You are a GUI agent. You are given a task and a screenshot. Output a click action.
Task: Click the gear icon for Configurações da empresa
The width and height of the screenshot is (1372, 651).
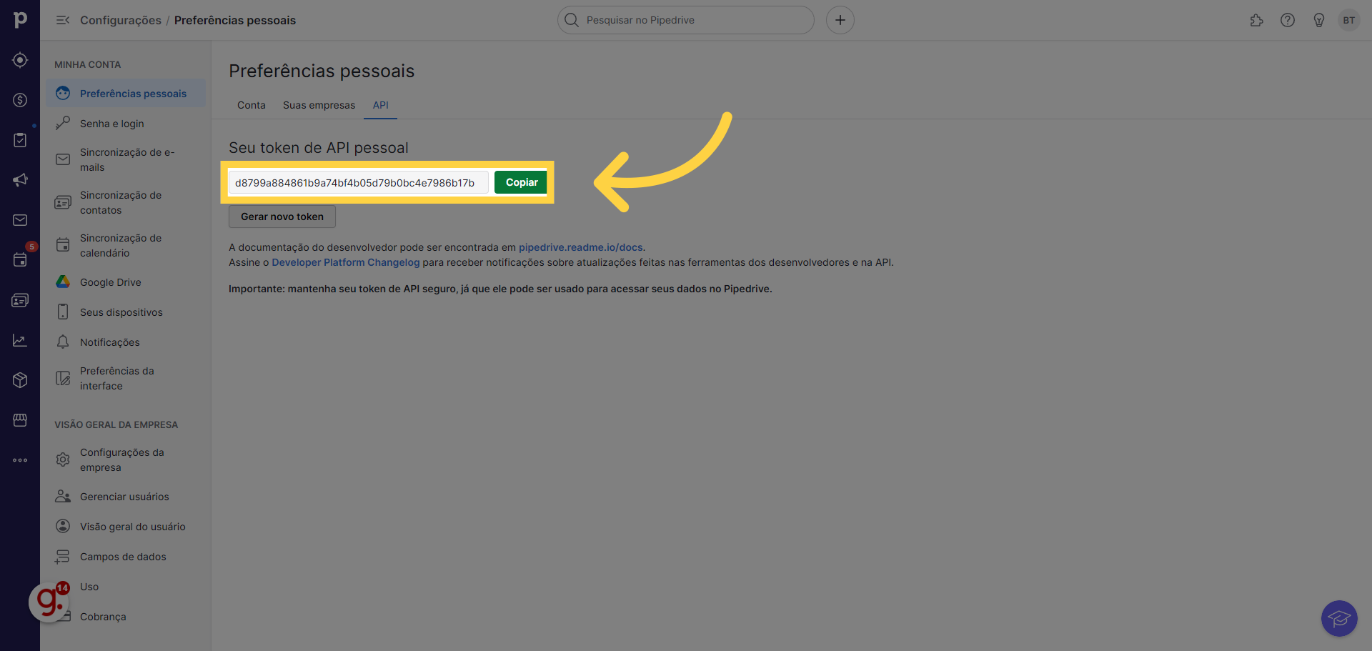(63, 459)
